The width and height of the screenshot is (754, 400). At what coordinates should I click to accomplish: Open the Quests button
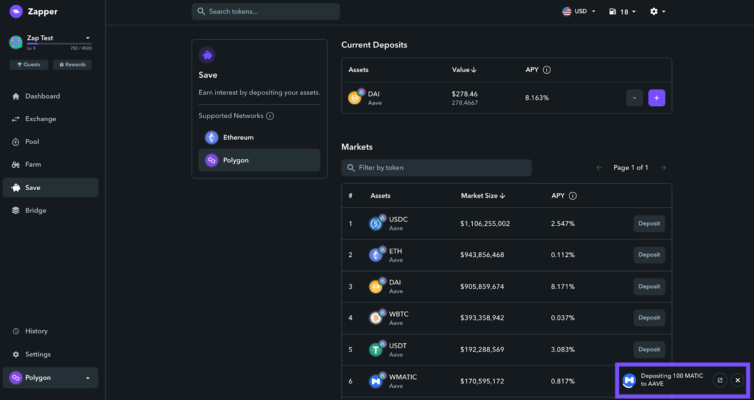pos(29,65)
